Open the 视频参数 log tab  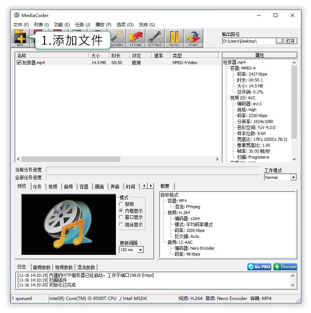(x=64, y=267)
